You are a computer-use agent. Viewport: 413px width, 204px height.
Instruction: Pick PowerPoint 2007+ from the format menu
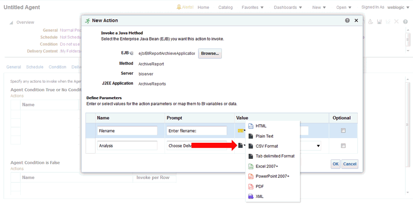click(x=273, y=176)
